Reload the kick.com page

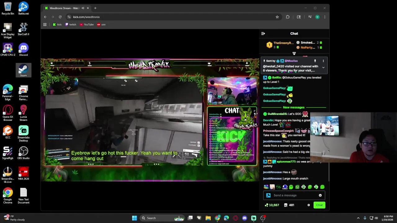60,17
